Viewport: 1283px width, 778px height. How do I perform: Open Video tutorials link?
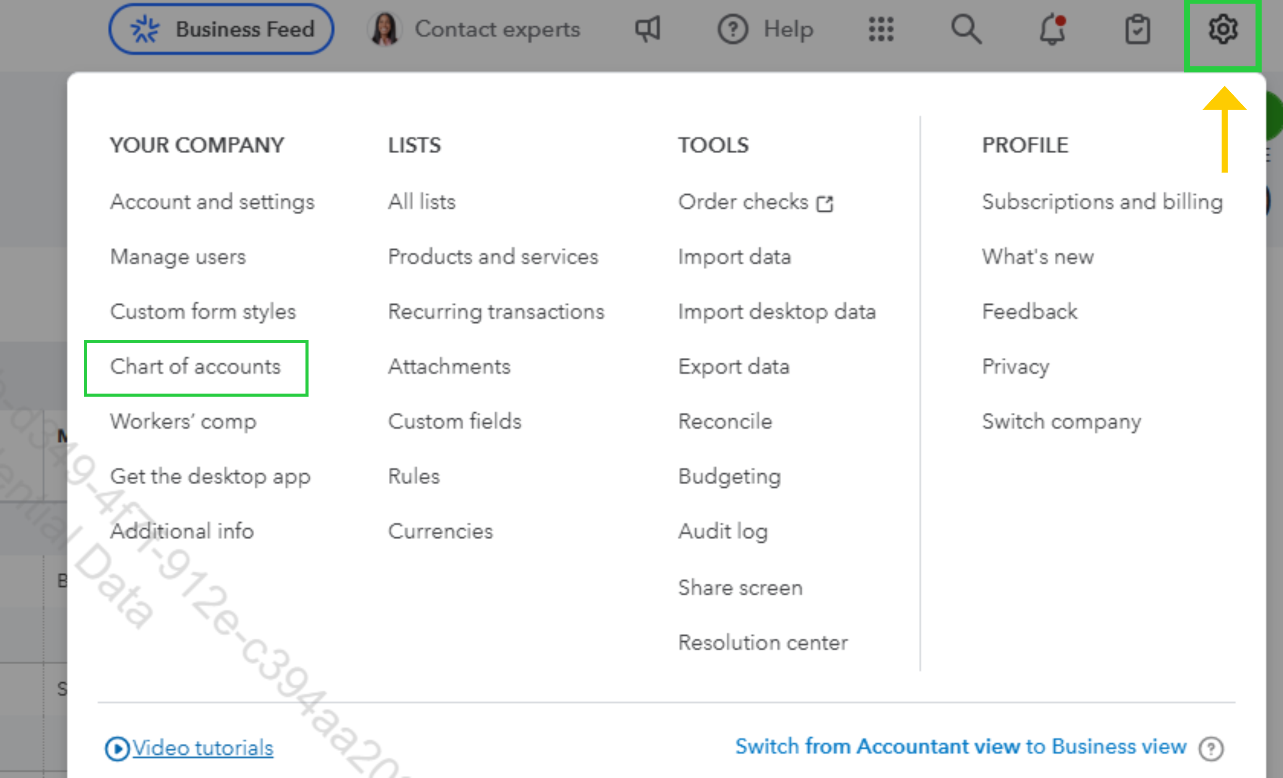[x=202, y=748]
